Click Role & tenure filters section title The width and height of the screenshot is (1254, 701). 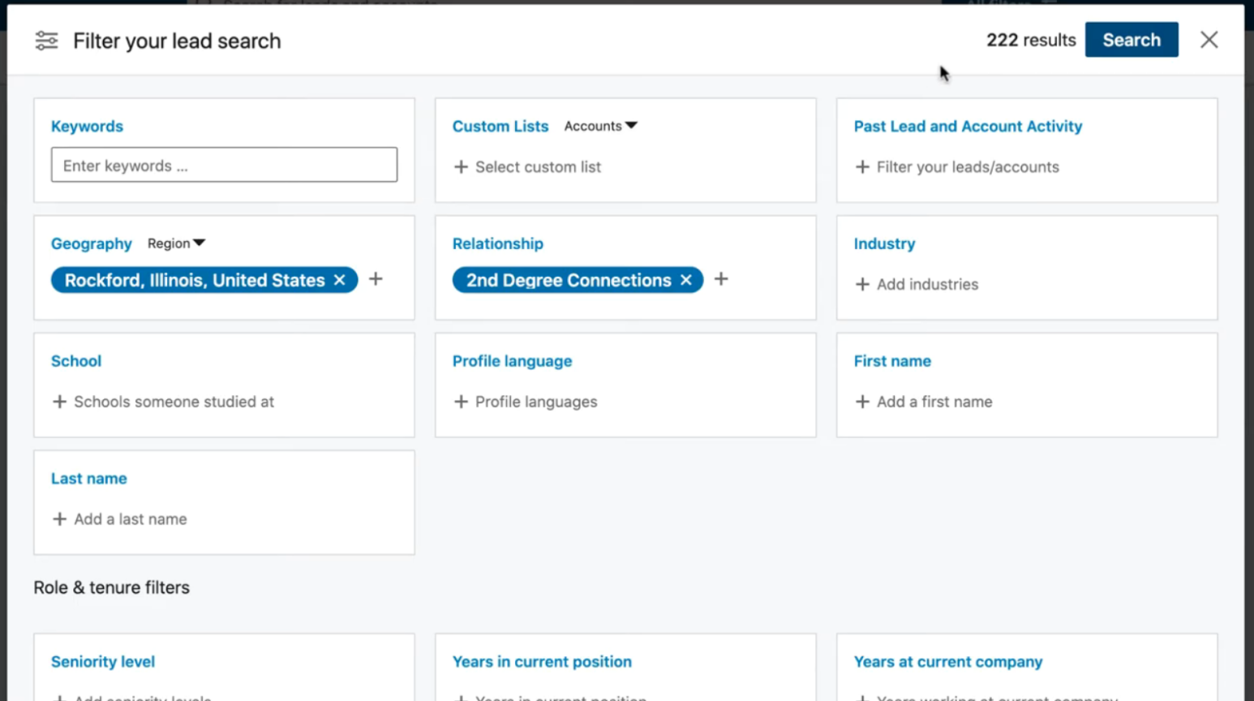click(x=111, y=587)
